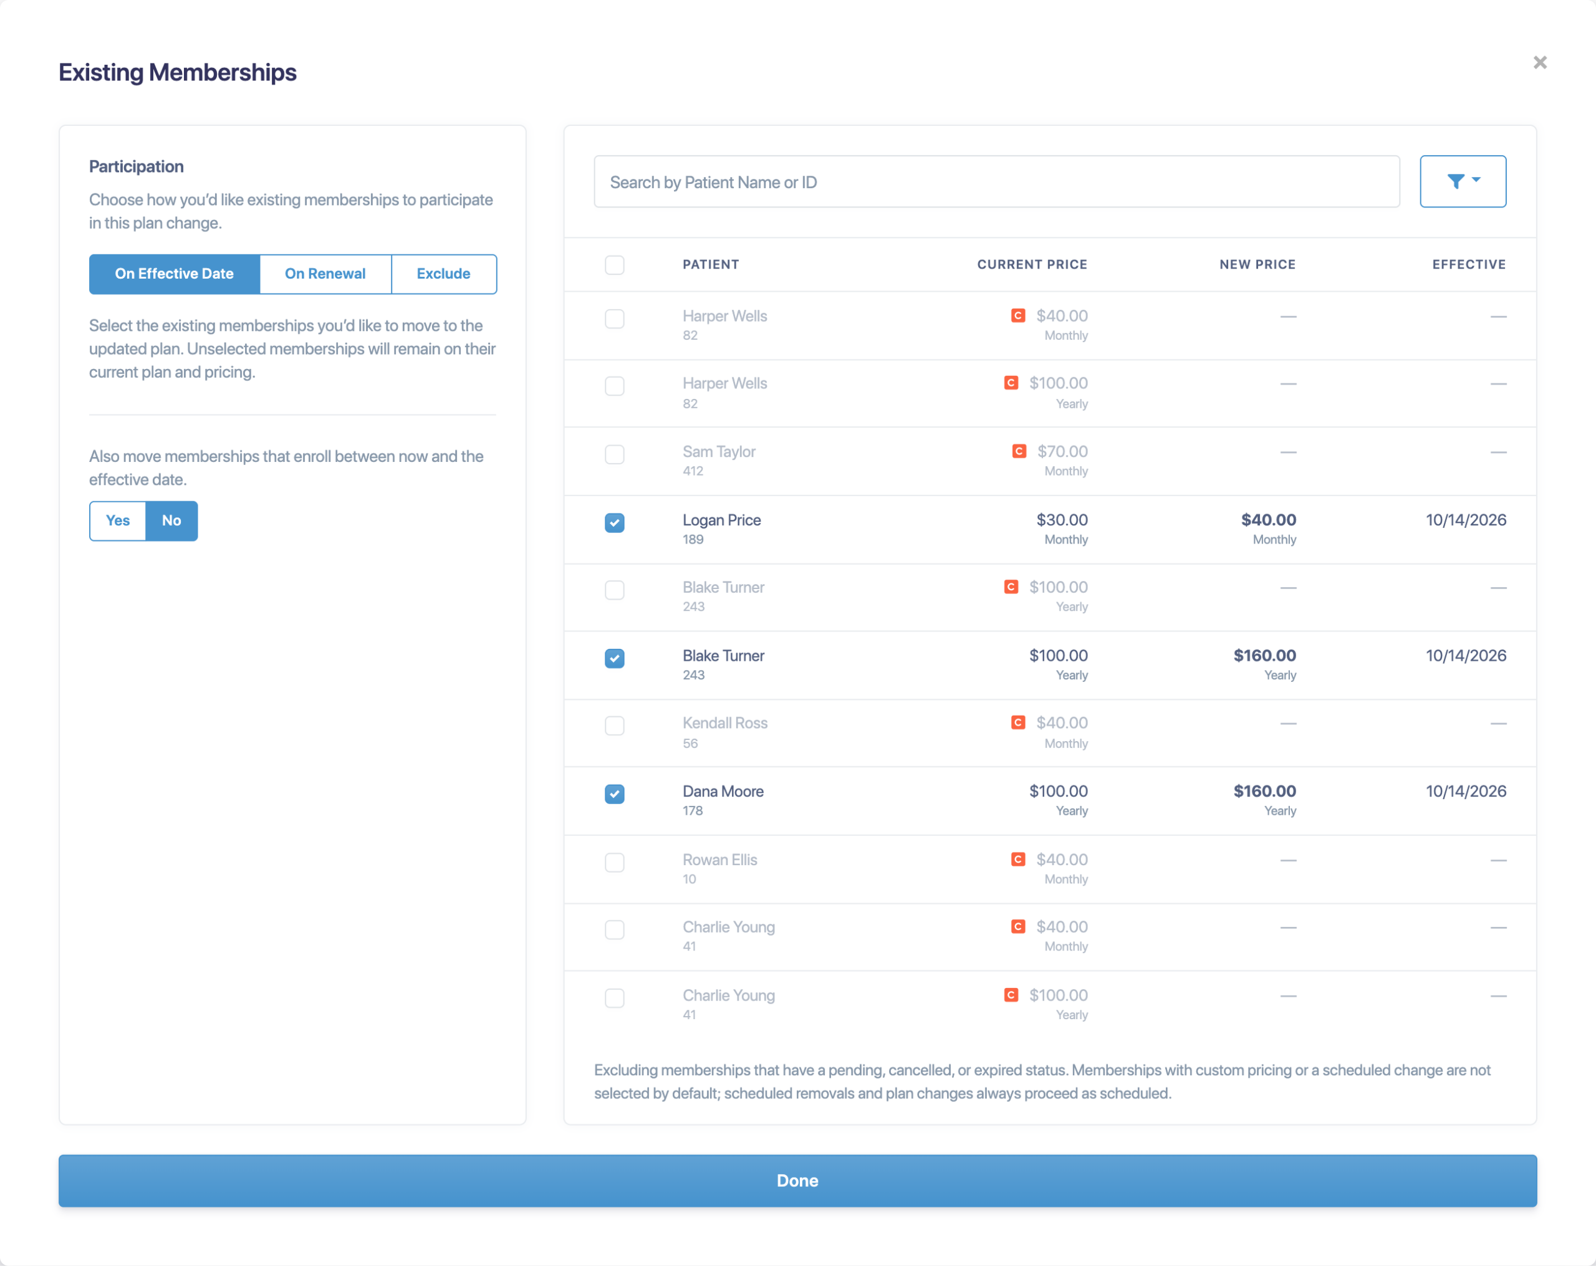Viewport: 1596px width, 1266px height.
Task: Close the Existing Memberships dialog
Action: (x=1540, y=63)
